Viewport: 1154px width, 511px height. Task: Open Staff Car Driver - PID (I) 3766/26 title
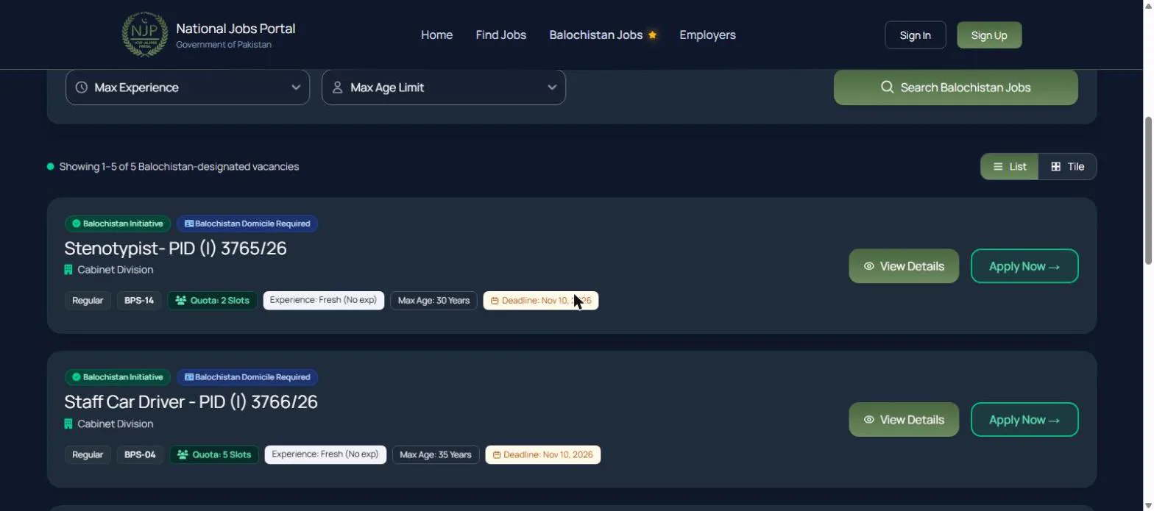coord(191,402)
